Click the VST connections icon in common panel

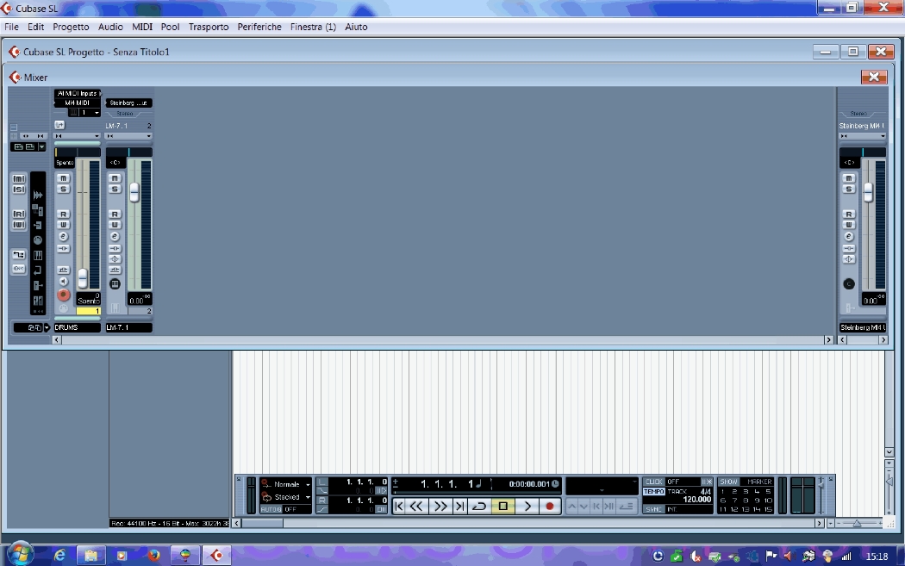[19, 255]
